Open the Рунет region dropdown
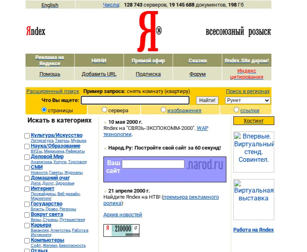The width and height of the screenshot is (307, 252). pos(248,100)
